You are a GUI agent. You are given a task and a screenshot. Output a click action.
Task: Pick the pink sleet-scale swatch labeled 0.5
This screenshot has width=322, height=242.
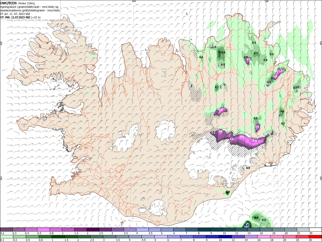coord(43,230)
